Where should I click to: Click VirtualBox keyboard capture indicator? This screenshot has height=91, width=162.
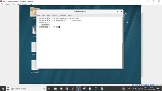click(155, 85)
